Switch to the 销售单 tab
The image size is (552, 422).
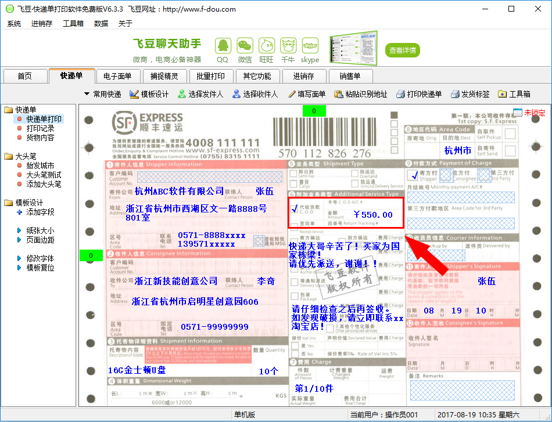[350, 76]
